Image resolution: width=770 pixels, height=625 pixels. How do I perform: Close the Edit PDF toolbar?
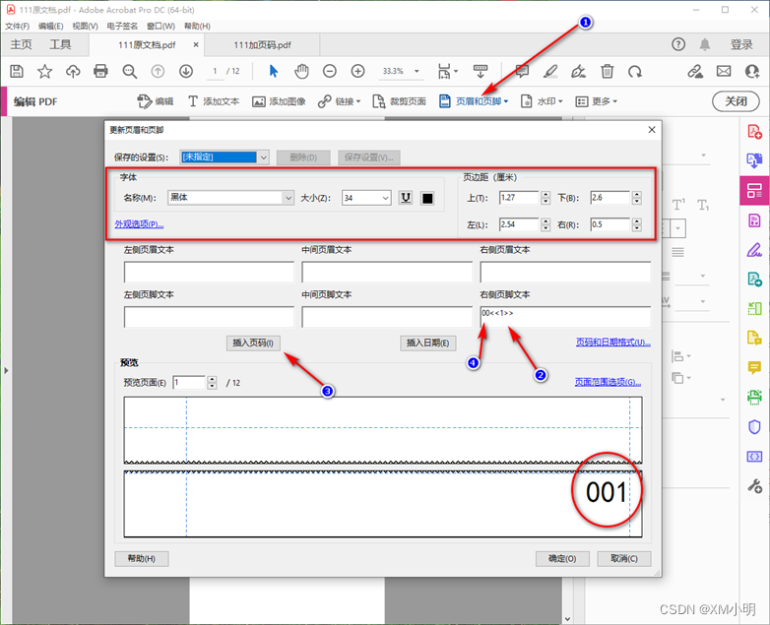736,101
